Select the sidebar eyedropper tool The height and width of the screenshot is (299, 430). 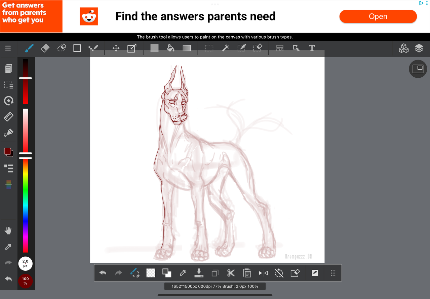pos(8,247)
